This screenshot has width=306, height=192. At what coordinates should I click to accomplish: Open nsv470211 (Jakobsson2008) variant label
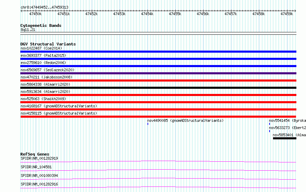46,77
